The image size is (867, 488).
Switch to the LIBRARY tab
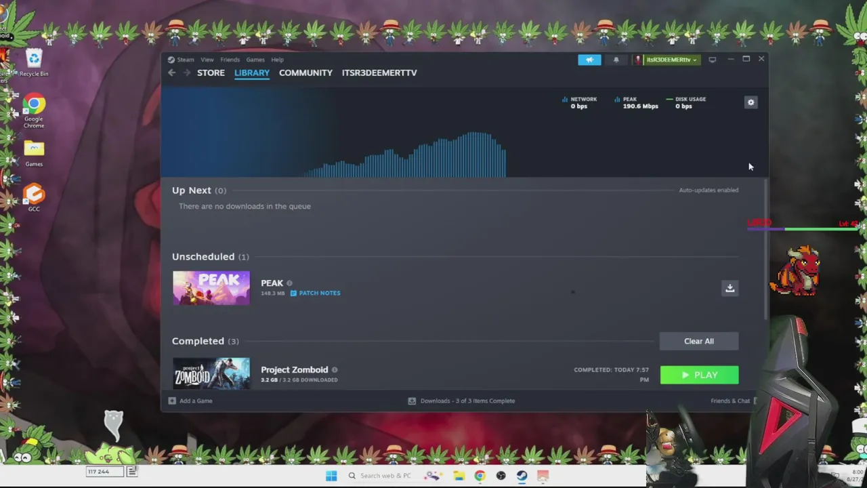point(252,73)
